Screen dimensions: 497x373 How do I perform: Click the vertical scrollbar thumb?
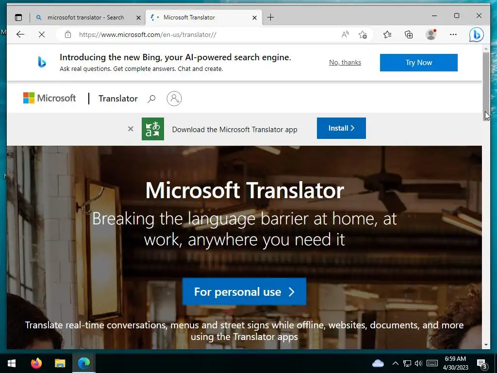point(486,86)
